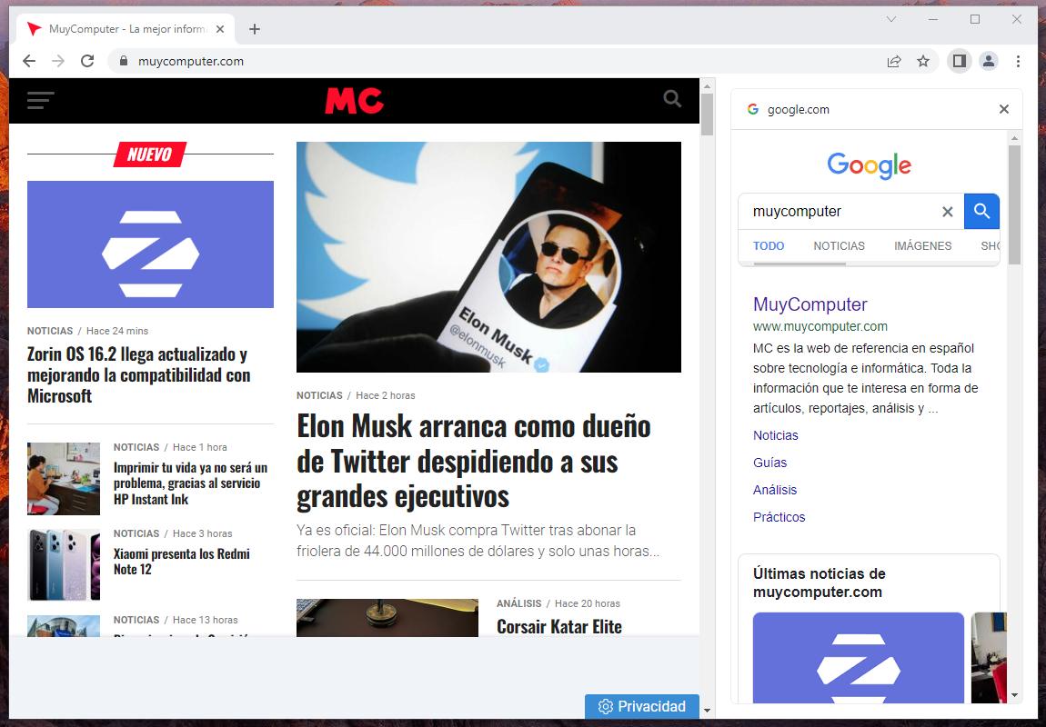
Task: Open the MuyComputer search result link
Action: (x=810, y=304)
